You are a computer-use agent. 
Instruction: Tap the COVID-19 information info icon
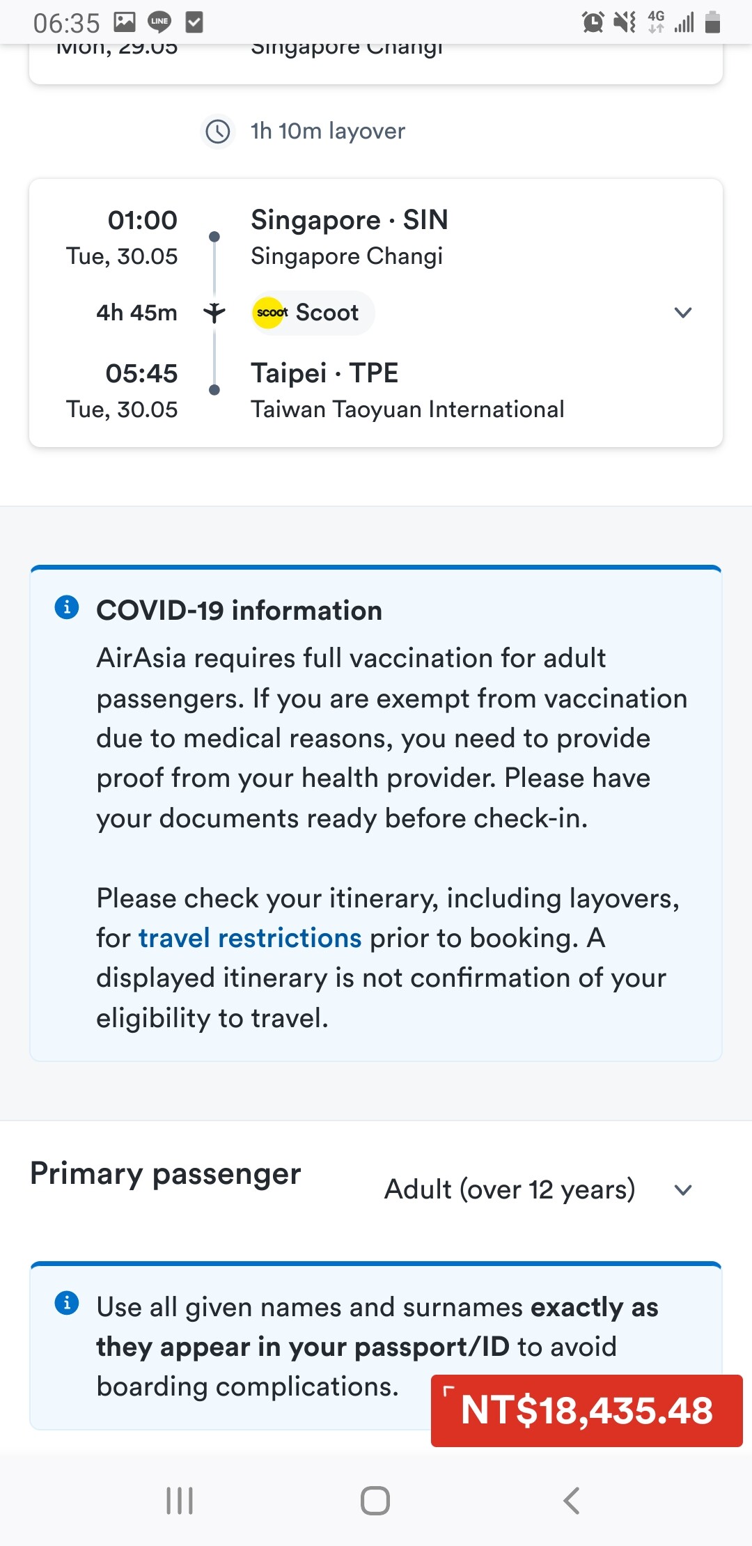point(67,607)
